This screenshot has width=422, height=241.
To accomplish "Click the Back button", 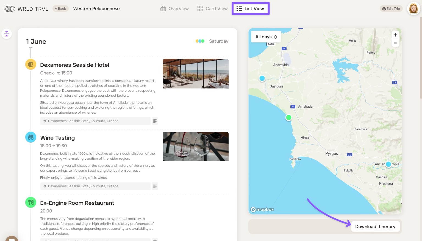I will [x=60, y=9].
